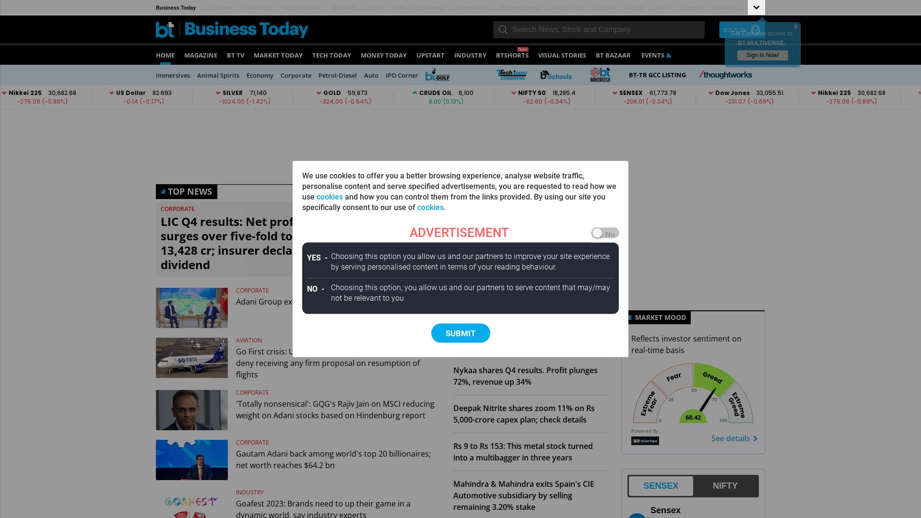921x518 pixels.
Task: Open the BTSHORTS New section dropdown
Action: point(512,55)
